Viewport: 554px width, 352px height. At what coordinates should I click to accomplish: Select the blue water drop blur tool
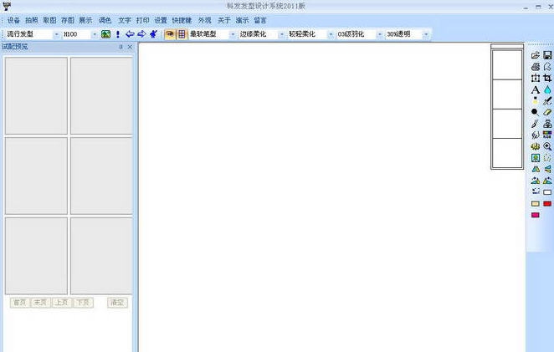pyautogui.click(x=547, y=89)
